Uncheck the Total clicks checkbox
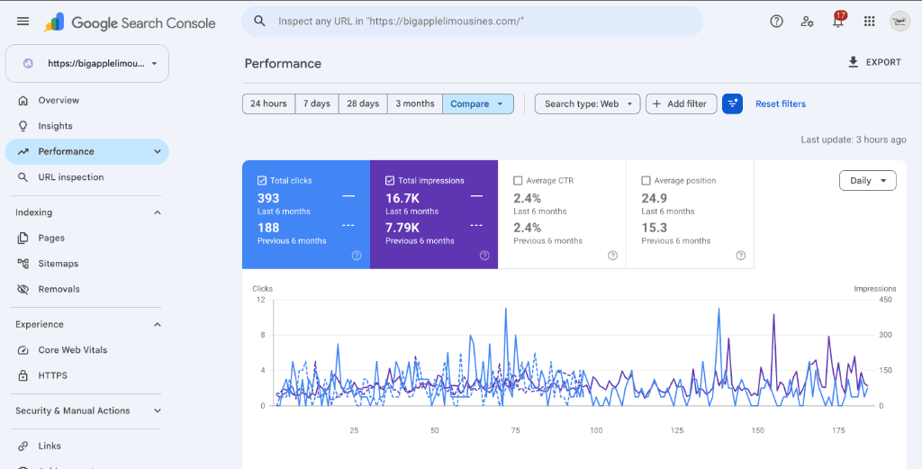This screenshot has width=922, height=469. tap(262, 180)
